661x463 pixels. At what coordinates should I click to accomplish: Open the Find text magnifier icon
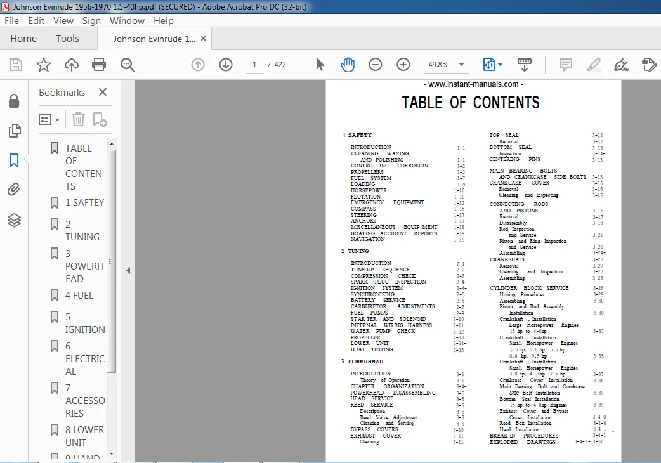coord(128,65)
